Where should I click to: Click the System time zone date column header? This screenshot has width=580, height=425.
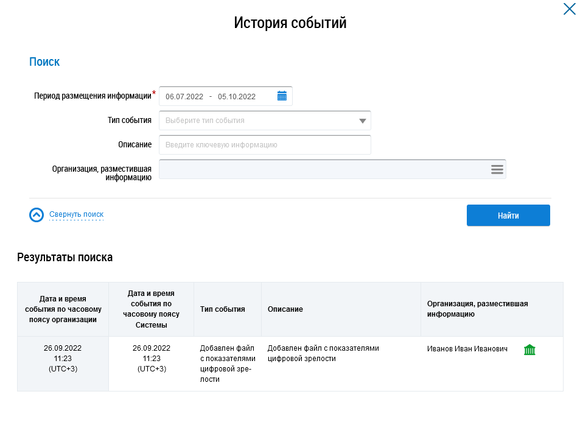[x=151, y=309]
